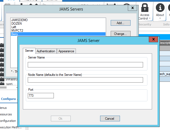Click the Server Name input field
The height and width of the screenshot is (130, 170).
(85, 65)
